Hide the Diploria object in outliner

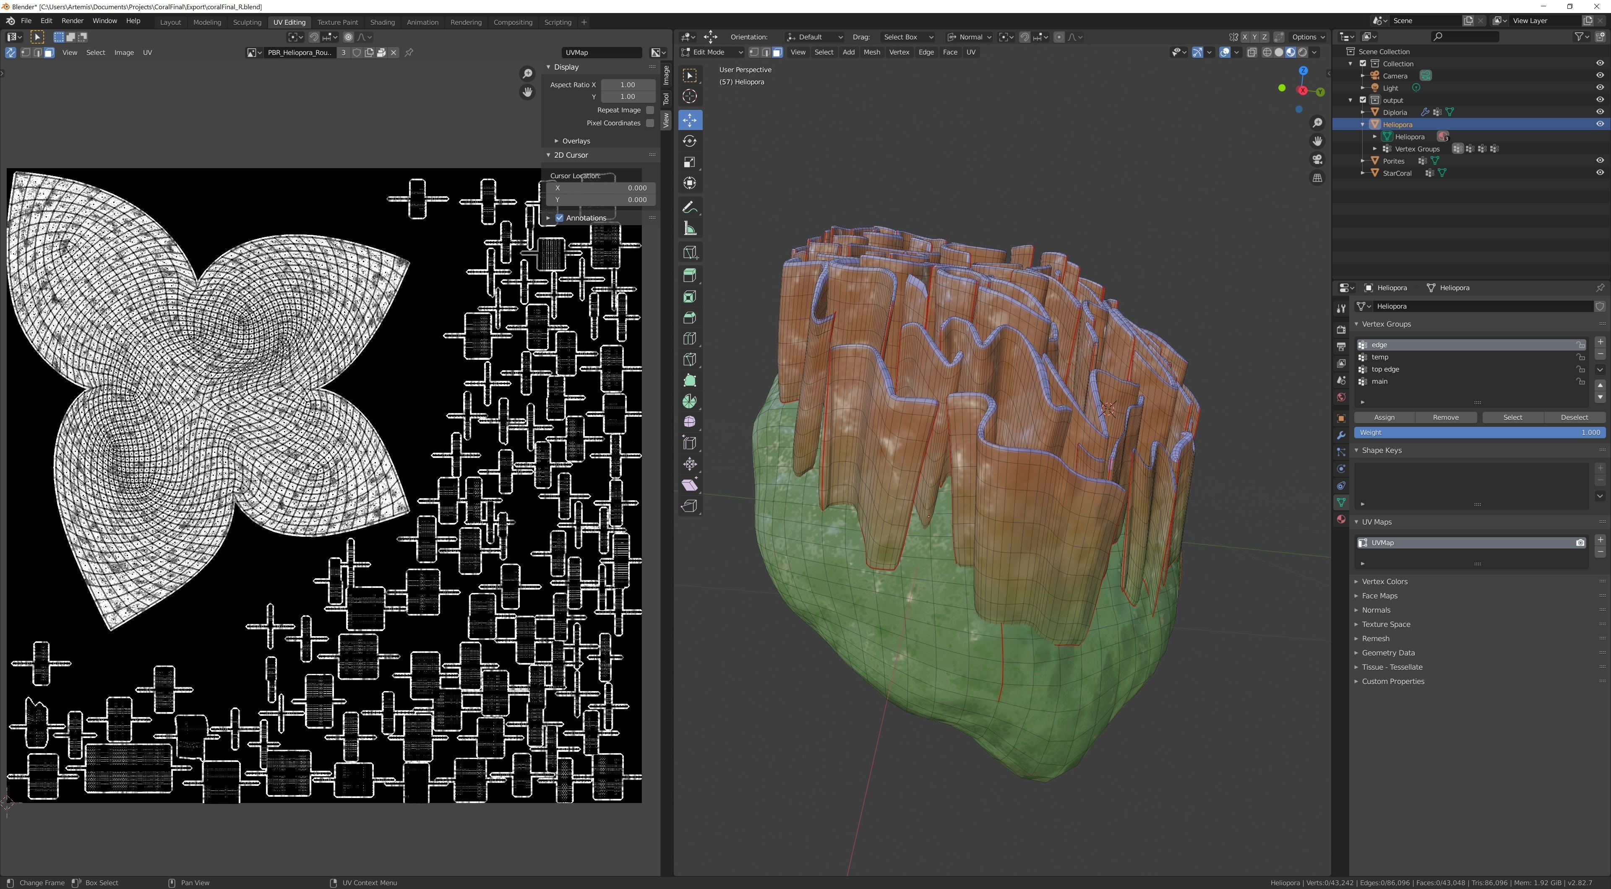[1600, 112]
